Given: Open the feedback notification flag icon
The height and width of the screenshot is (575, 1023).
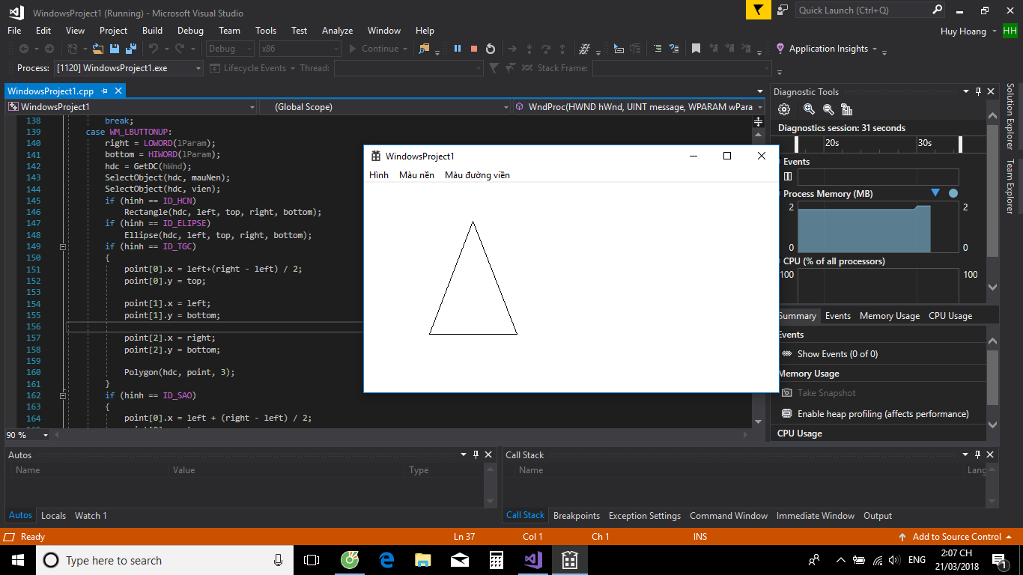Looking at the screenshot, I should [x=759, y=10].
